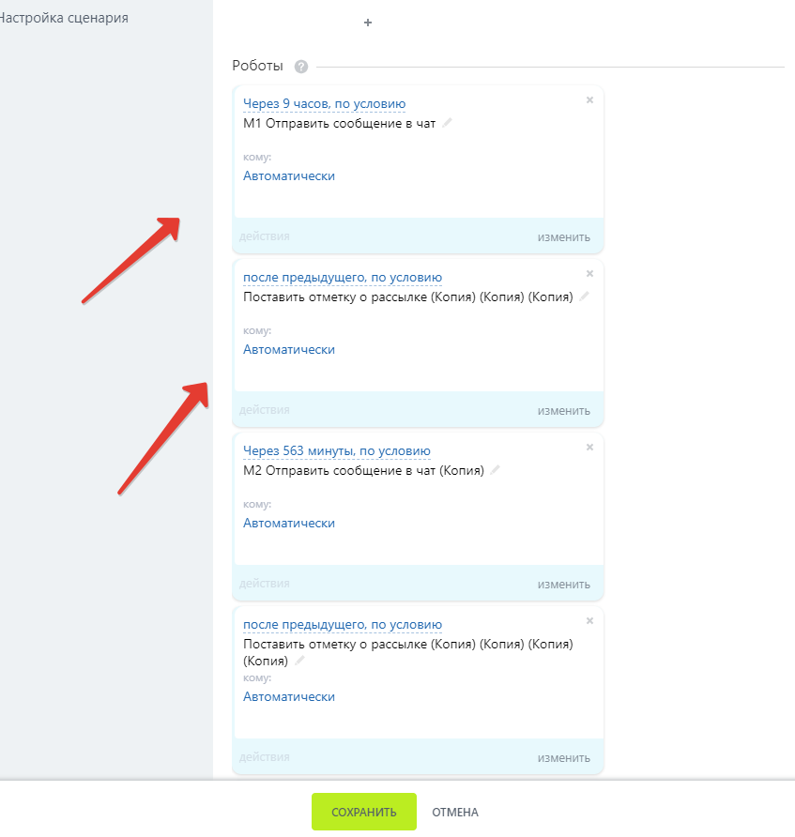Remove the M2 Отправить сообщение в чат (Копия) robot

coord(589,448)
